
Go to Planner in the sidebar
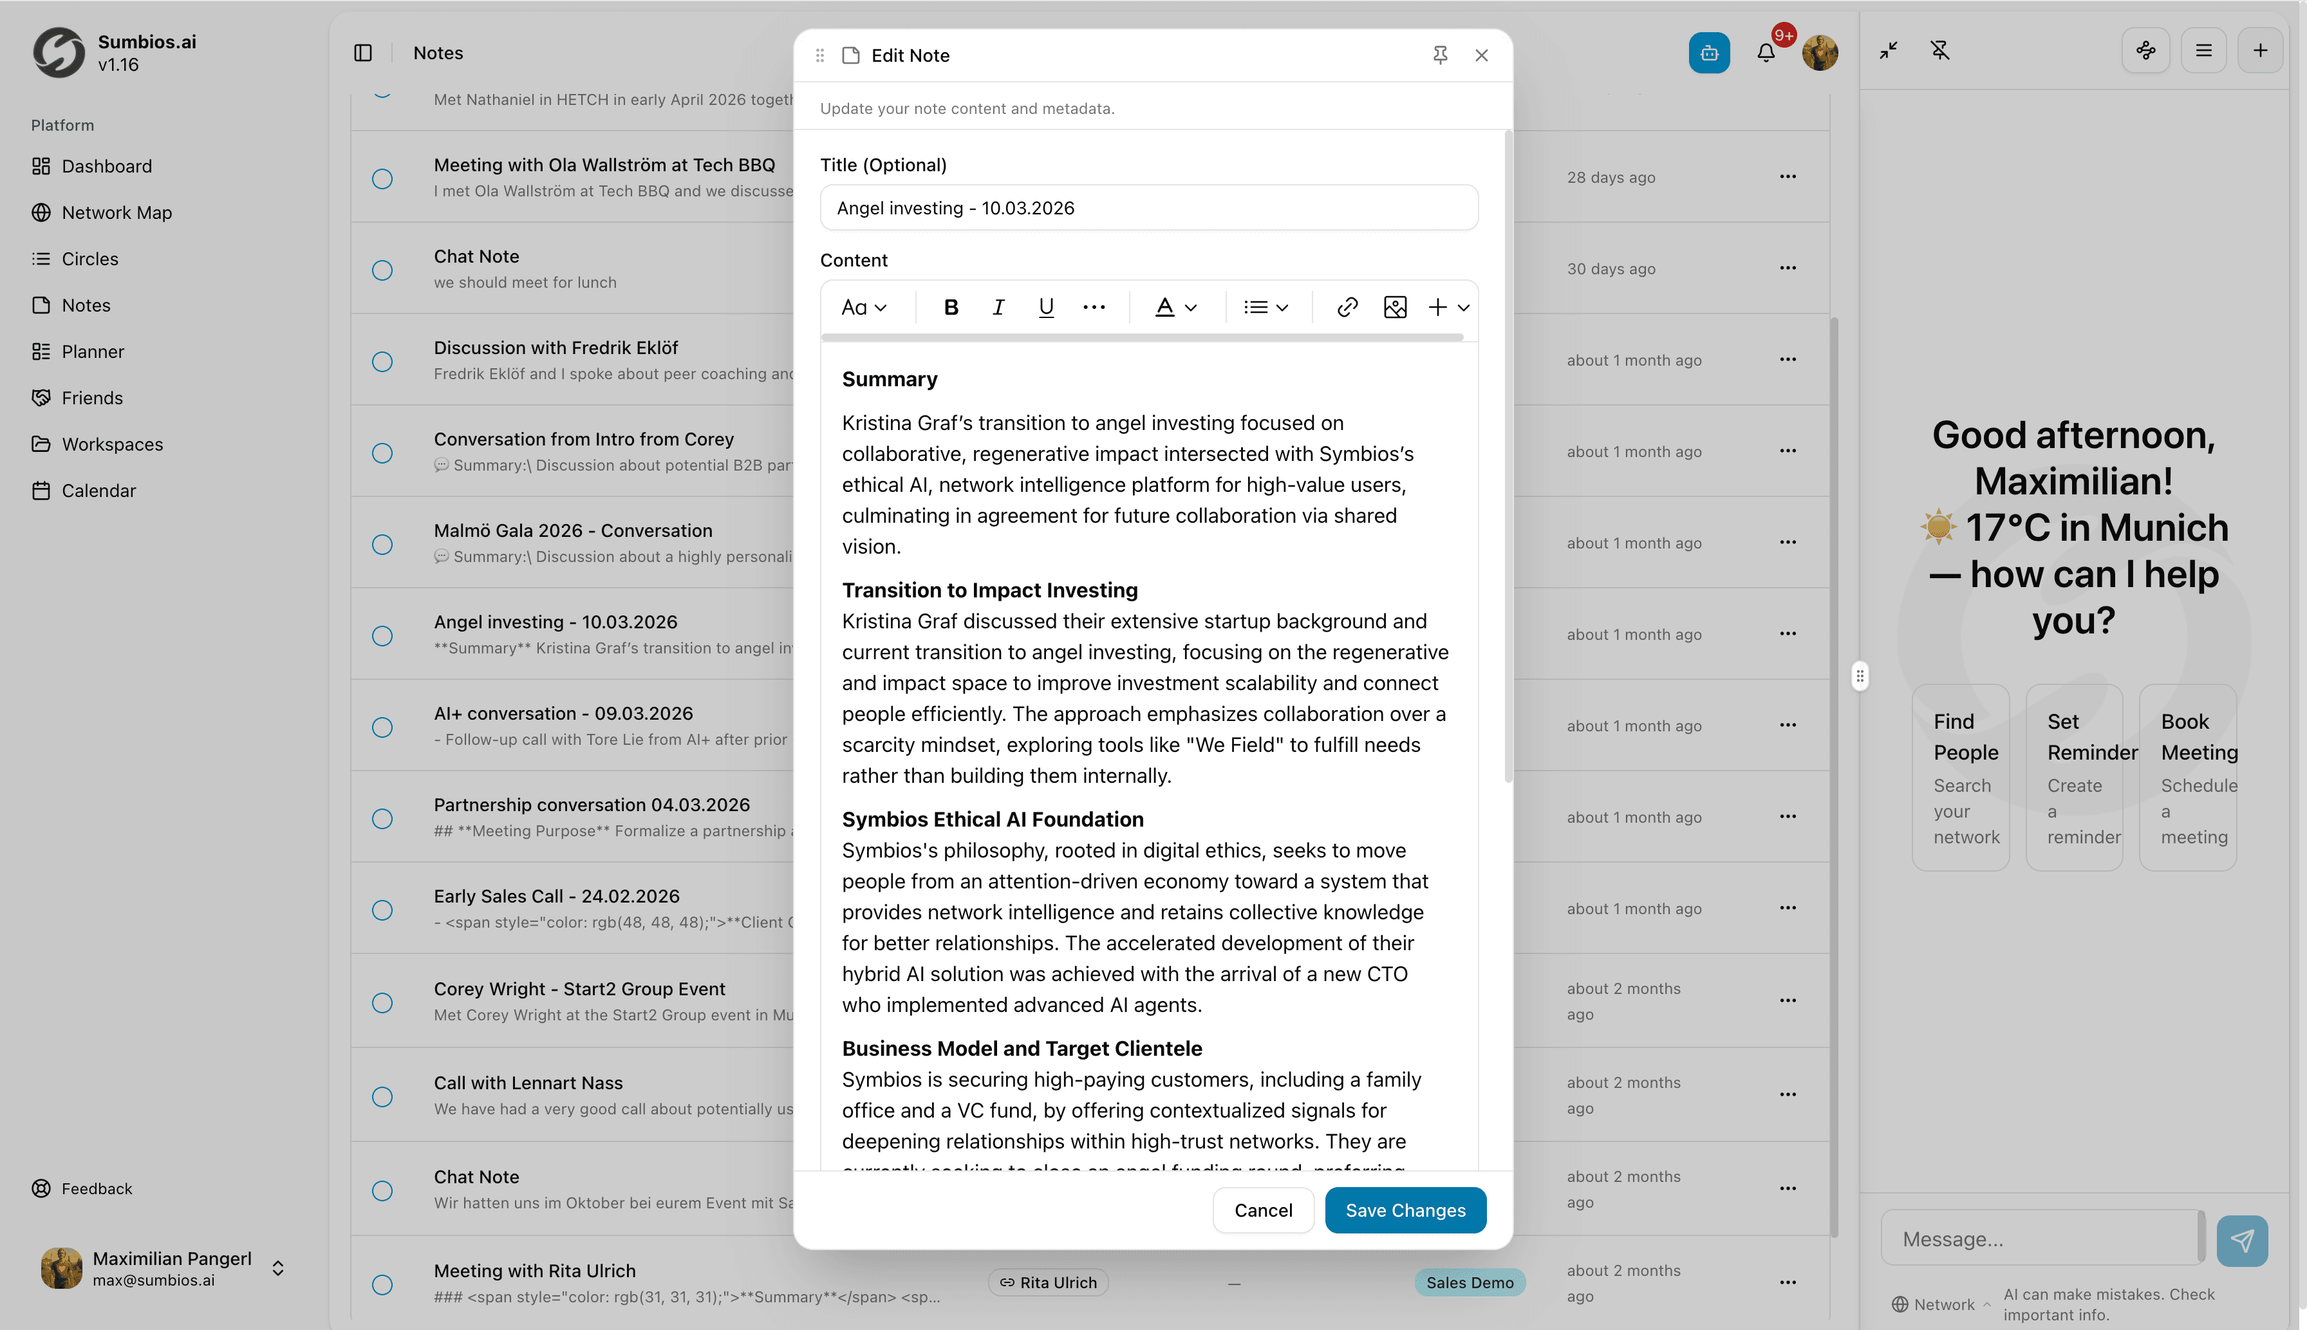point(92,351)
